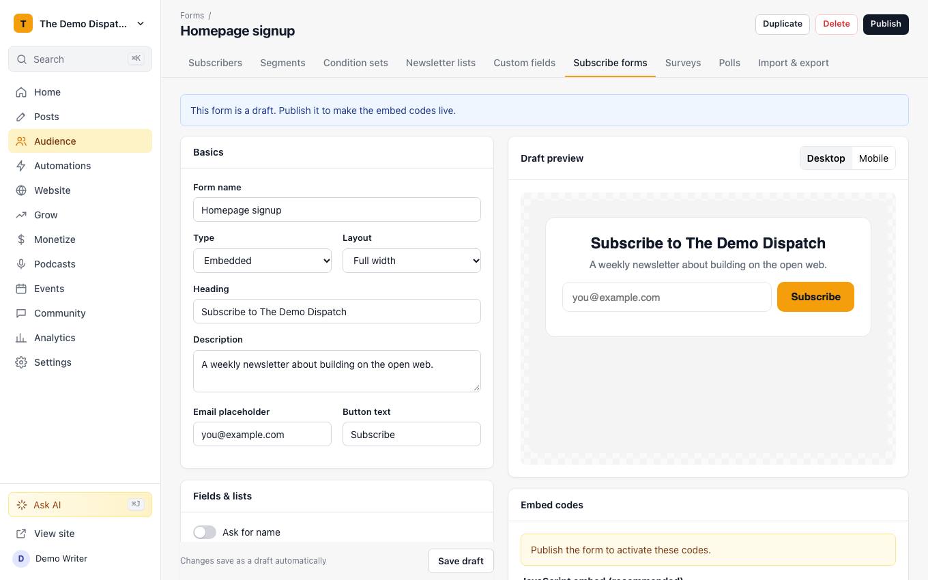The height and width of the screenshot is (580, 928).
Task: Go to the Newsletter lists tab
Action: 441,63
